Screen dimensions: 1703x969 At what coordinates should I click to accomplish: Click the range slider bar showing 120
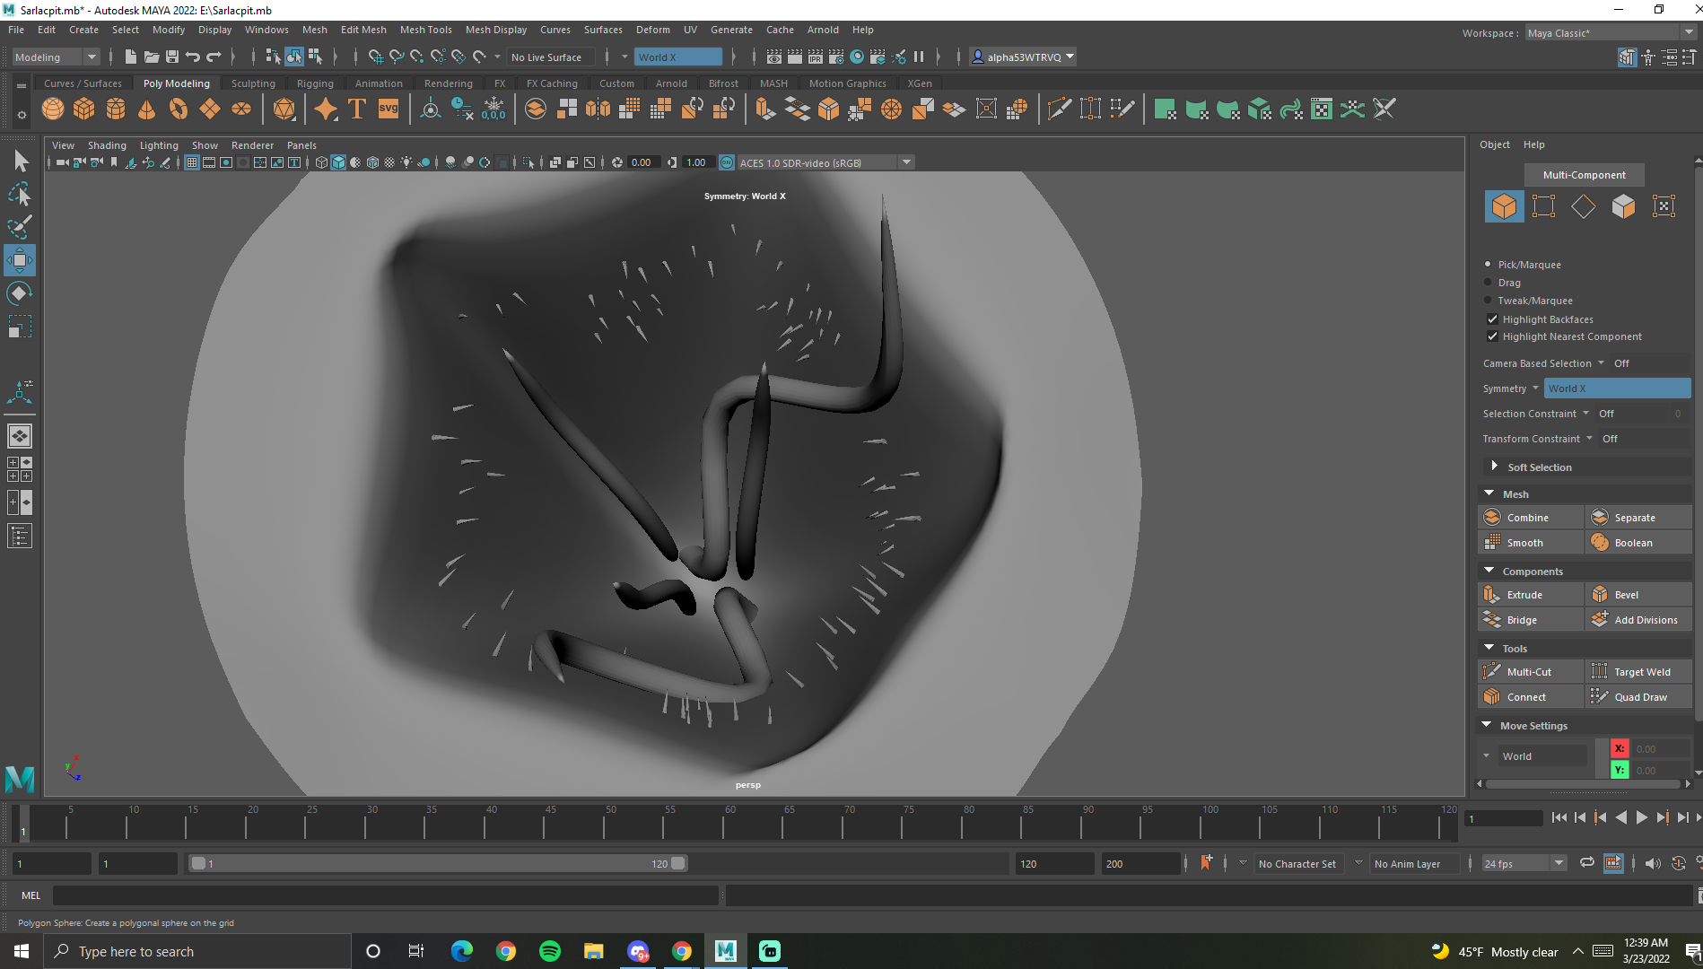(438, 863)
